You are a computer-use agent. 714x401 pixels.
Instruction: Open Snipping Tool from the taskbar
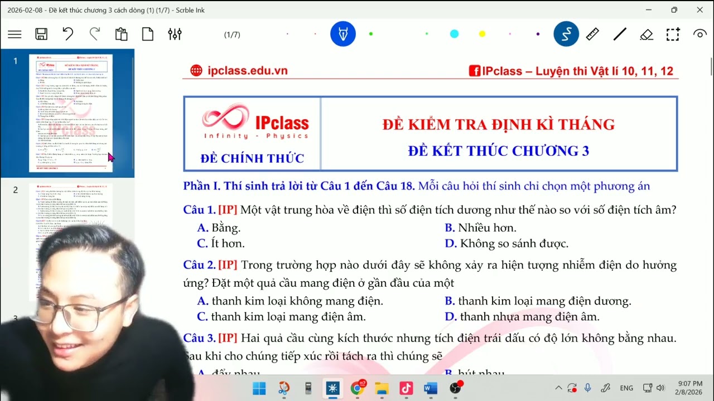pyautogui.click(x=284, y=388)
